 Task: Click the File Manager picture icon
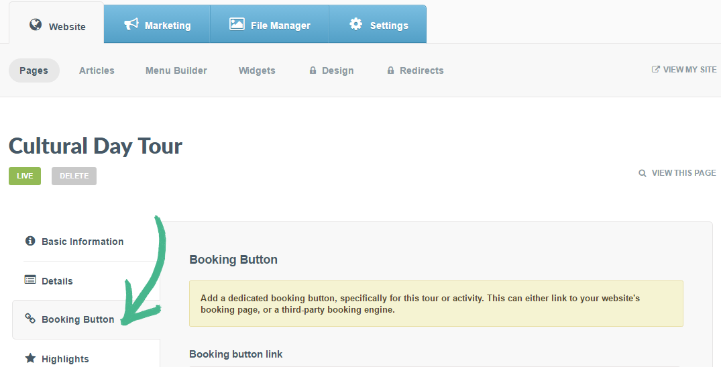coord(237,24)
